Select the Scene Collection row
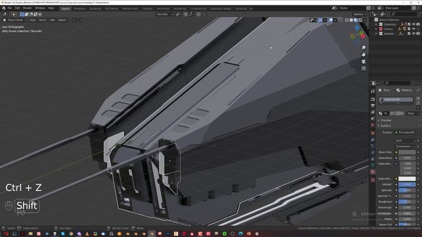This screenshot has height=237, width=422. point(387,20)
